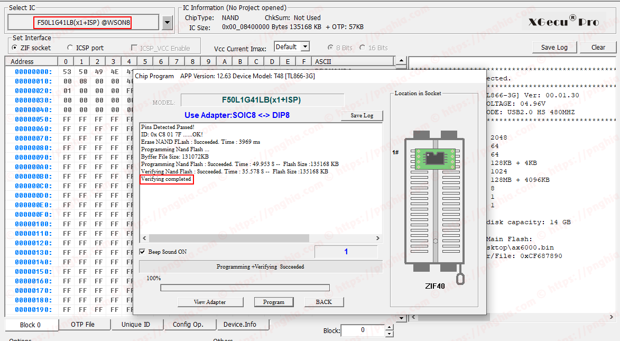Click the 'Verifying completed' log line

click(x=166, y=179)
